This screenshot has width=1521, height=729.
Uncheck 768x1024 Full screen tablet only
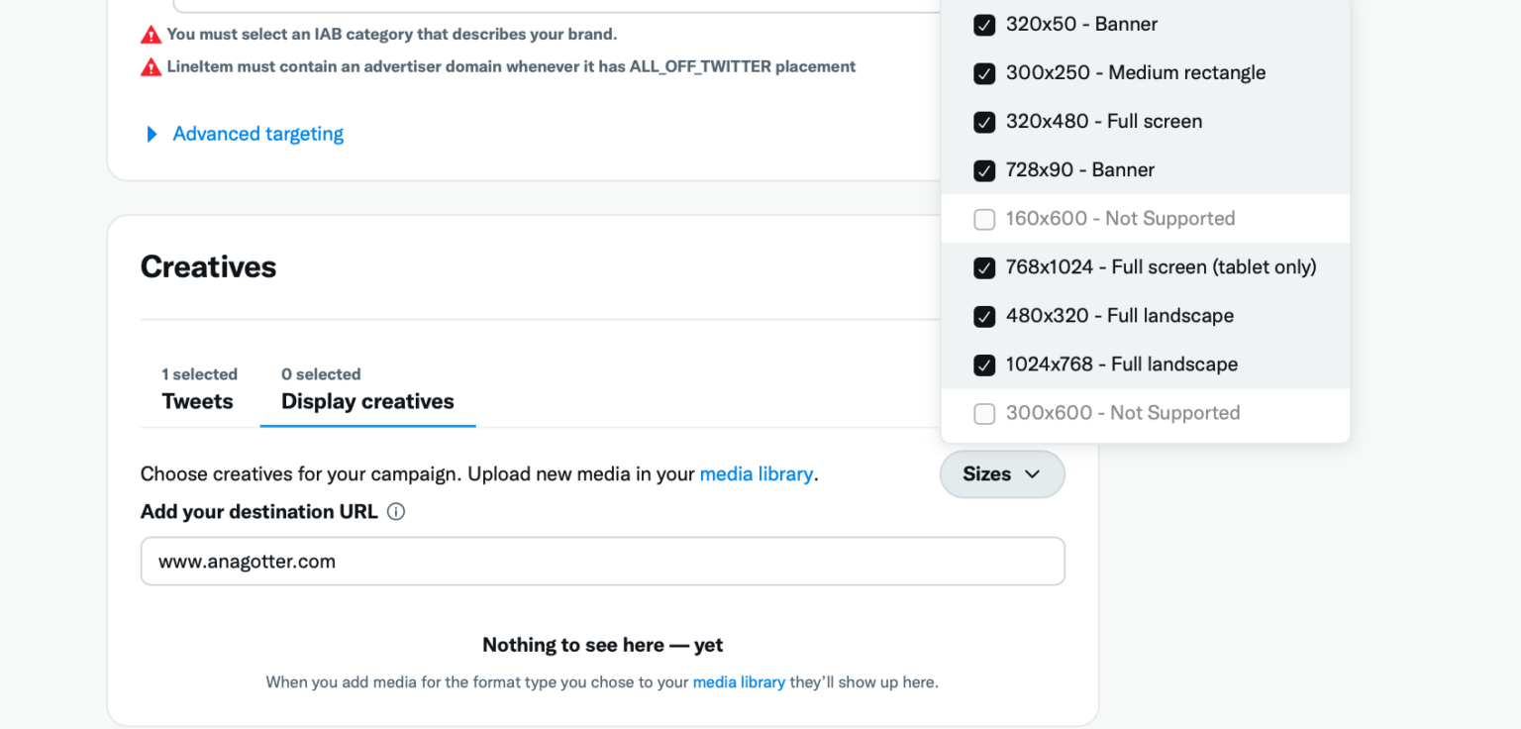pos(984,267)
